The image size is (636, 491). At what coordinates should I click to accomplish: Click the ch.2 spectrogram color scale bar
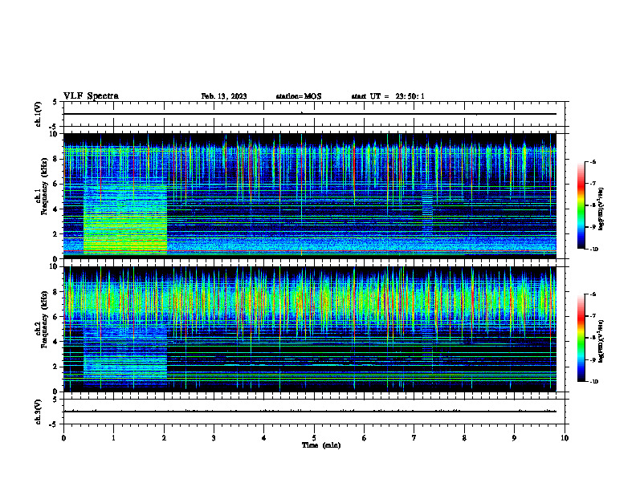[x=581, y=338]
